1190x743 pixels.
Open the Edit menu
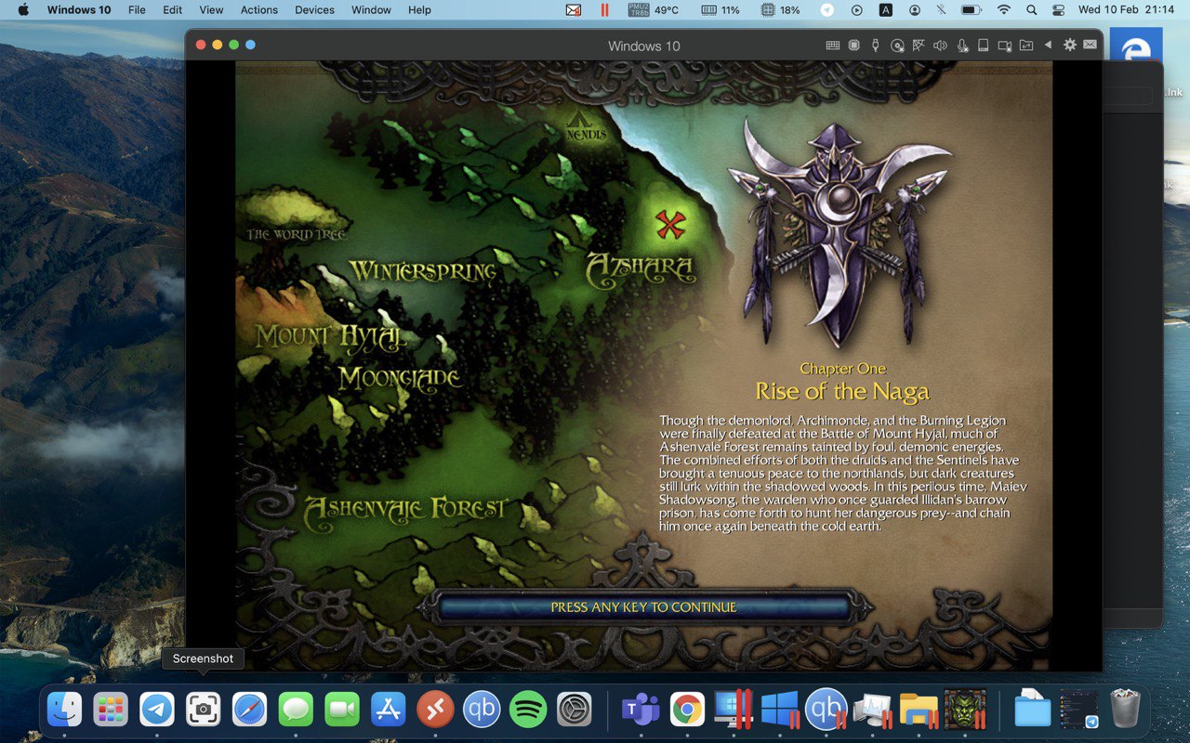pyautogui.click(x=172, y=10)
